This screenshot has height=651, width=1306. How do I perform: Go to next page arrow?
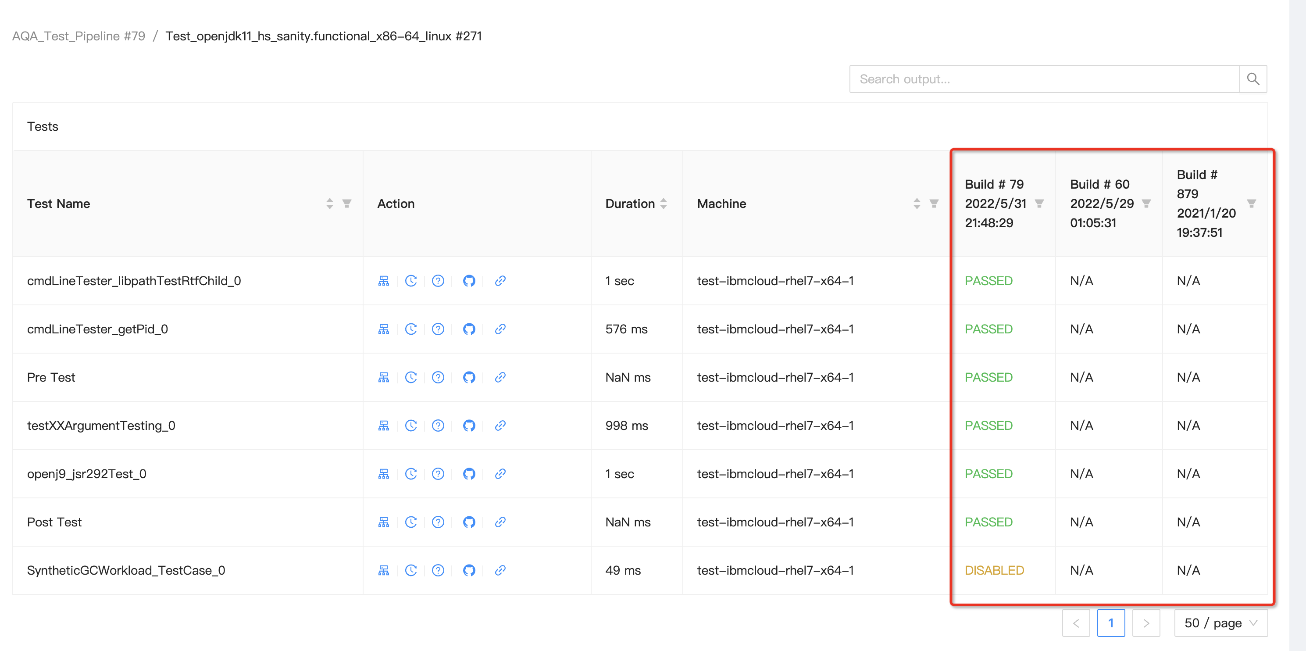pyautogui.click(x=1146, y=622)
